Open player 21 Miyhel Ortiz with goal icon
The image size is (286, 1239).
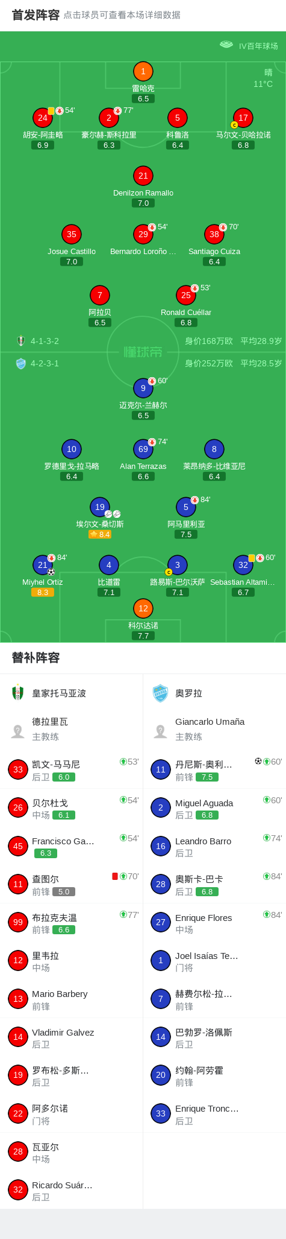[x=42, y=565]
